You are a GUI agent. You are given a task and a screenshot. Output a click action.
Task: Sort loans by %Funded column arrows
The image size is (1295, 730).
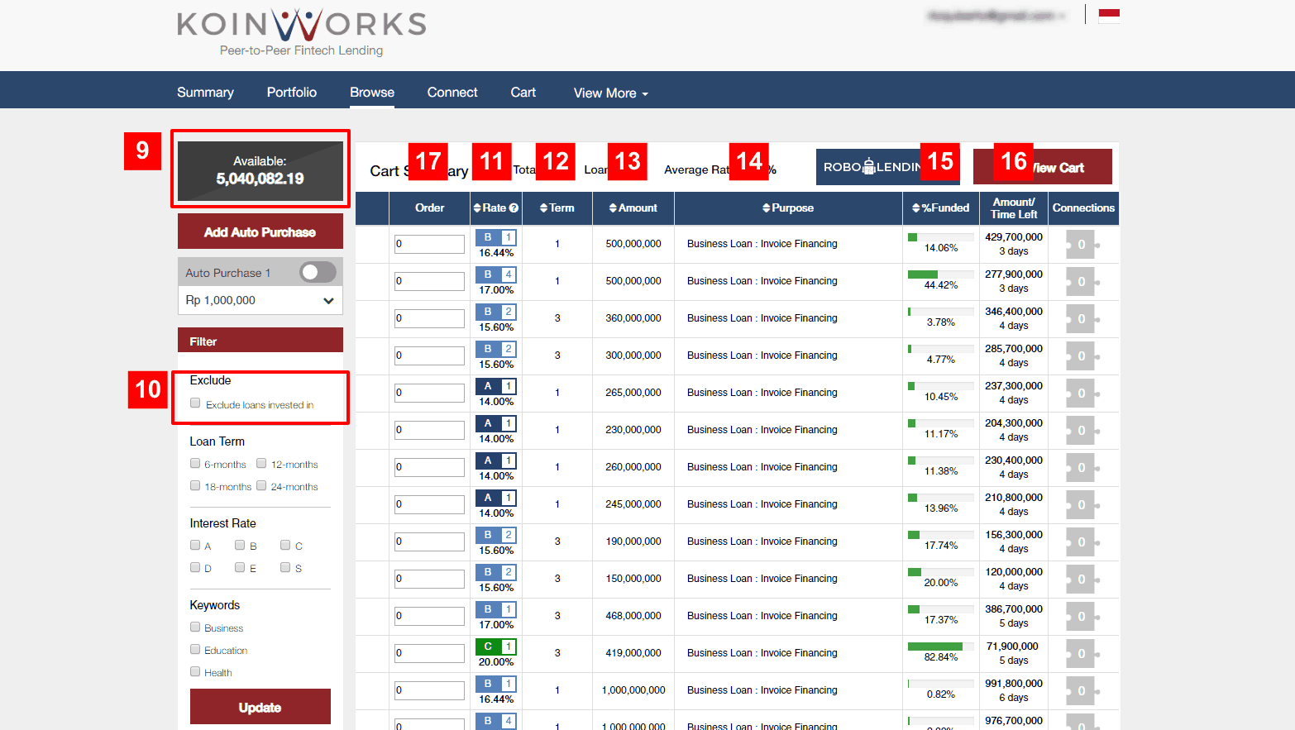point(915,208)
